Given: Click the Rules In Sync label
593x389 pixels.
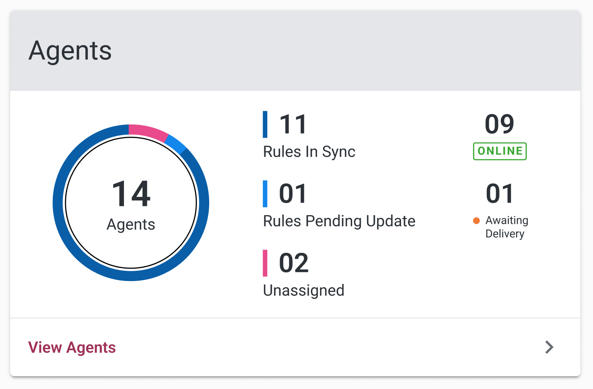Looking at the screenshot, I should pos(309,152).
